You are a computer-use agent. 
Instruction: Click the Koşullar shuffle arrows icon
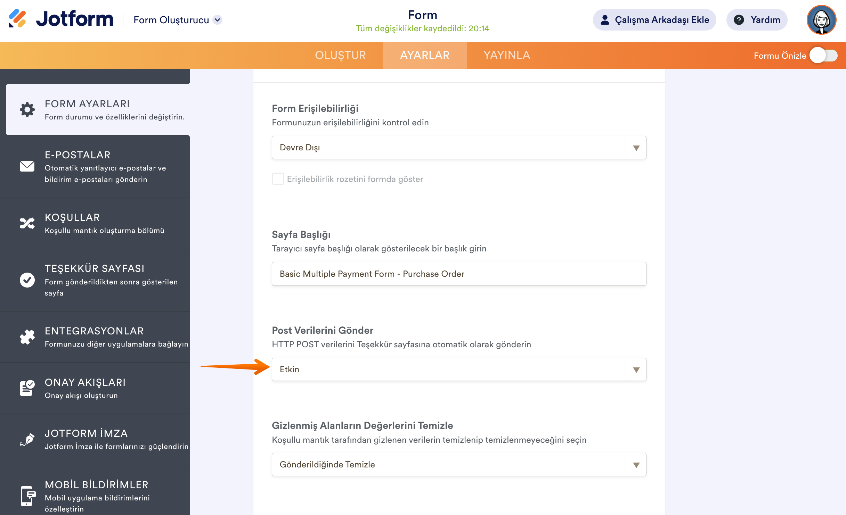click(x=27, y=223)
